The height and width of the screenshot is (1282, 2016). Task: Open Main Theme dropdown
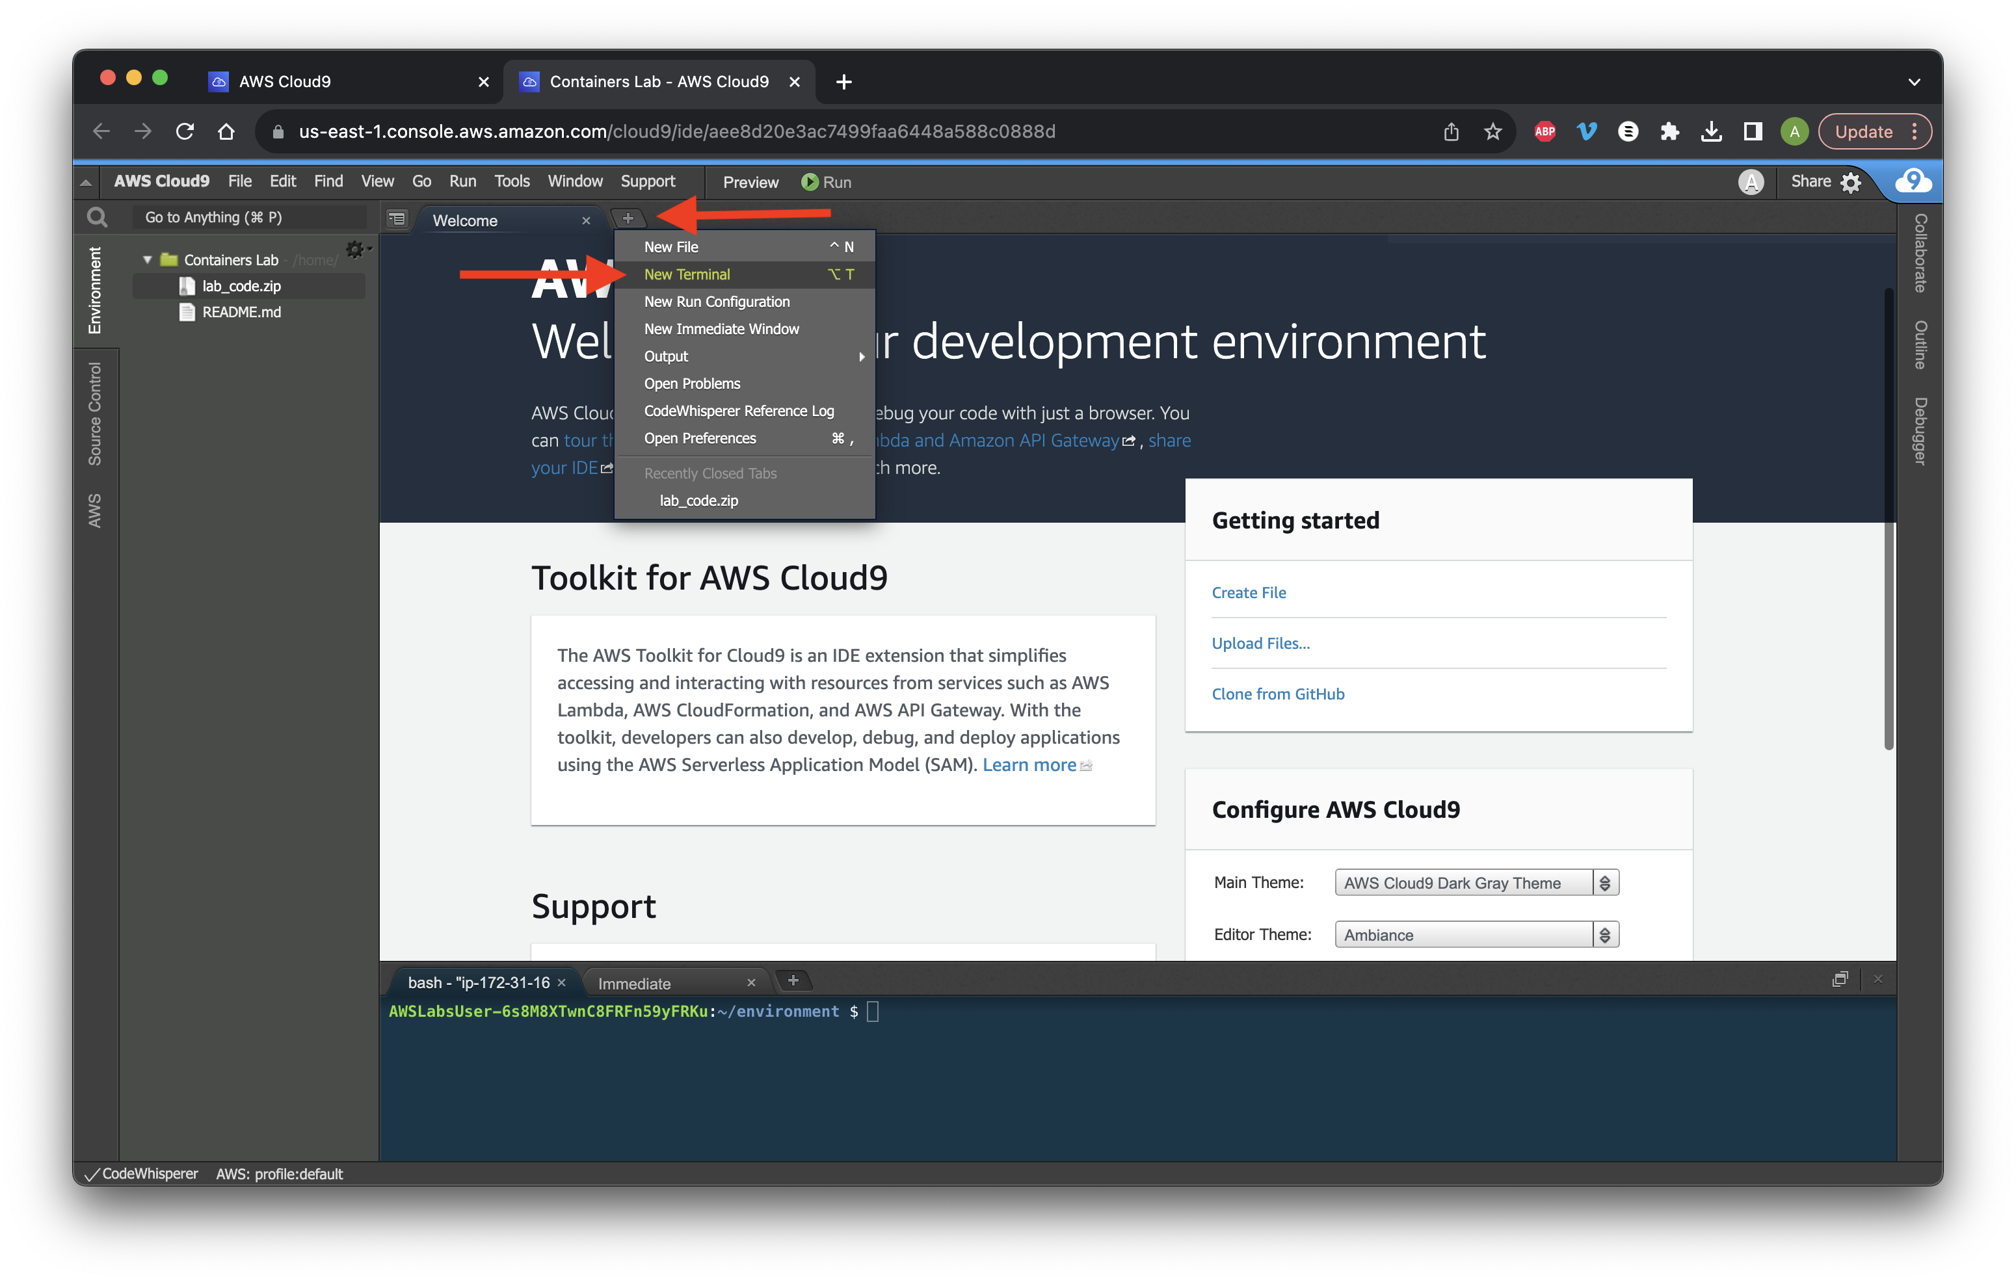tap(1476, 883)
